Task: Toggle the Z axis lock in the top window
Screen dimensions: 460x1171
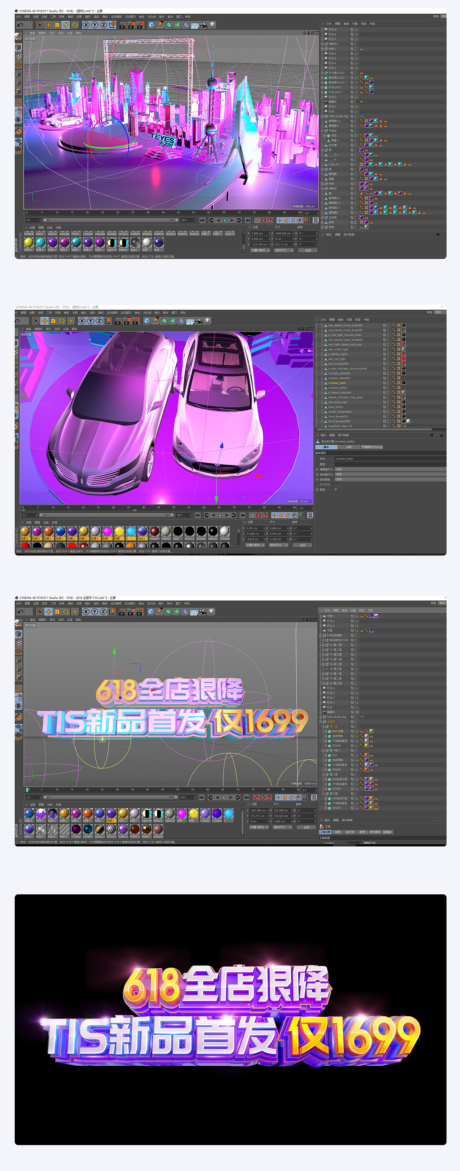Action: point(103,25)
